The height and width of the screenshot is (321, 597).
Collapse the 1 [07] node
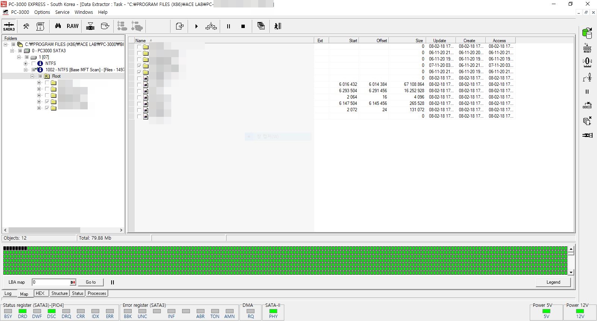pyautogui.click(x=19, y=57)
